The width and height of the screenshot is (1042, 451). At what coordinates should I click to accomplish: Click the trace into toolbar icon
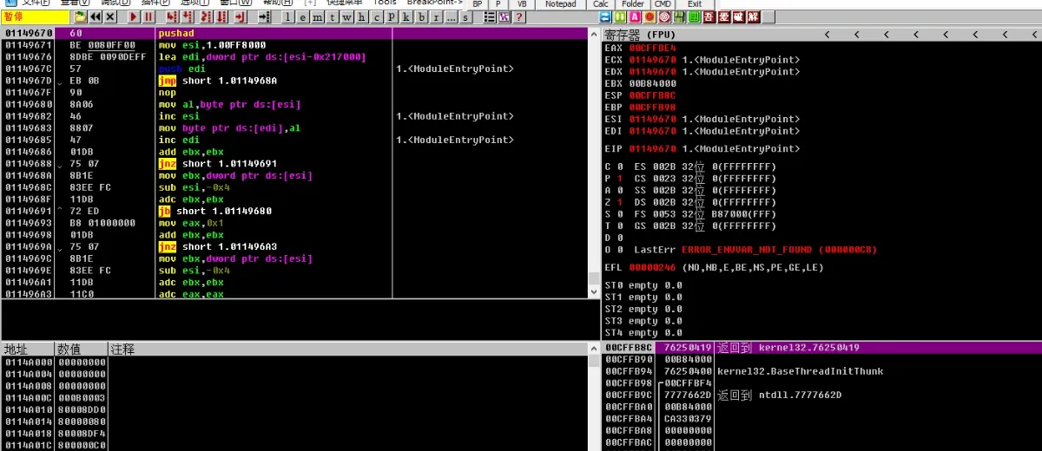tap(206, 16)
